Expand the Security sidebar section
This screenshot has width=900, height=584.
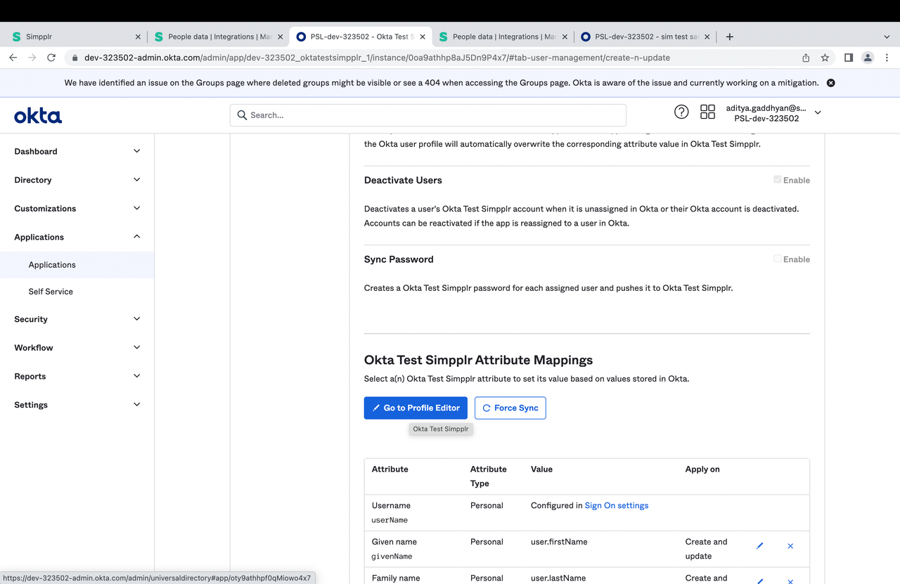[76, 319]
